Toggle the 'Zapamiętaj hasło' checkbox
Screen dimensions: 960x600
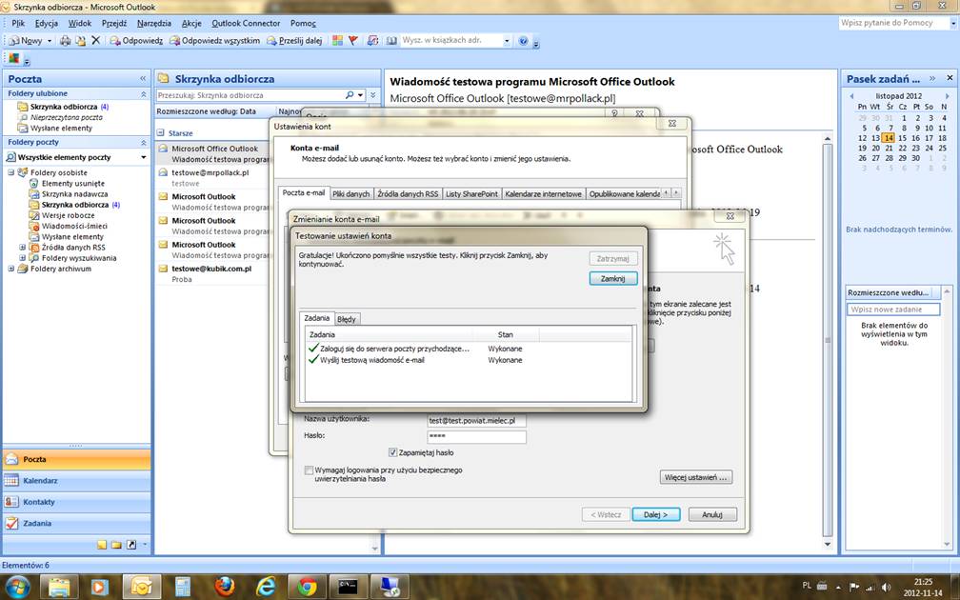pyautogui.click(x=392, y=452)
